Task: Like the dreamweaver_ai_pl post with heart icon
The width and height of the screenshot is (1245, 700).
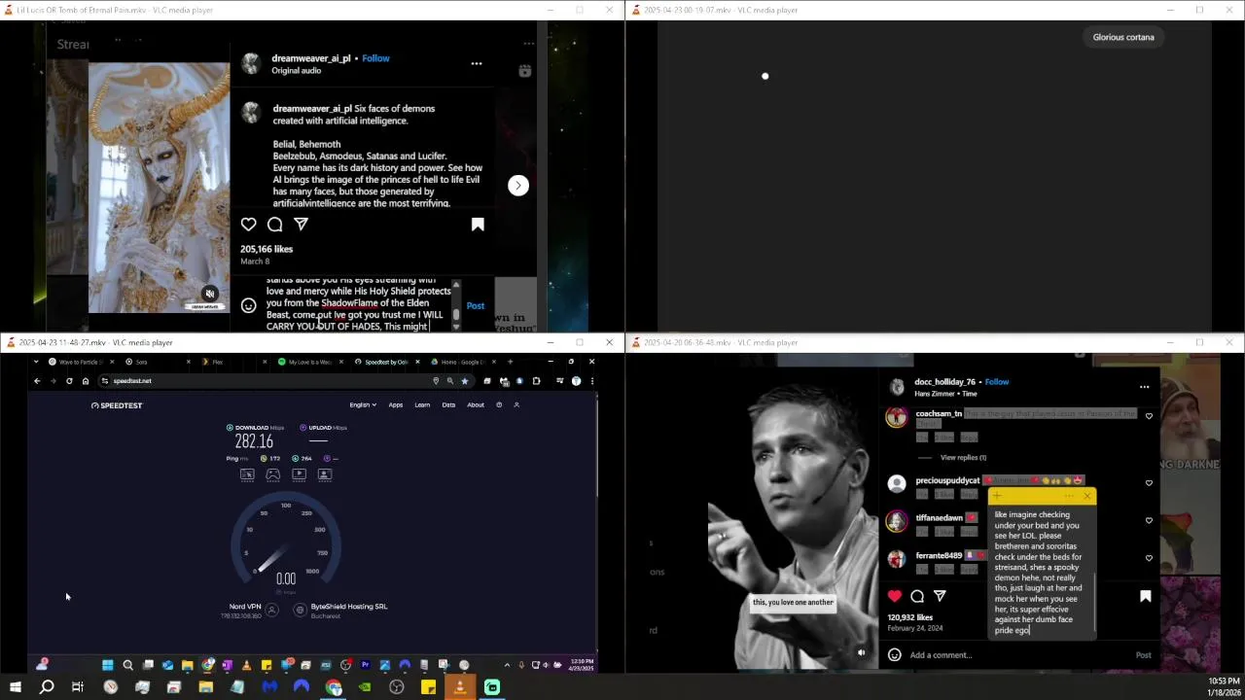Action: 249,225
